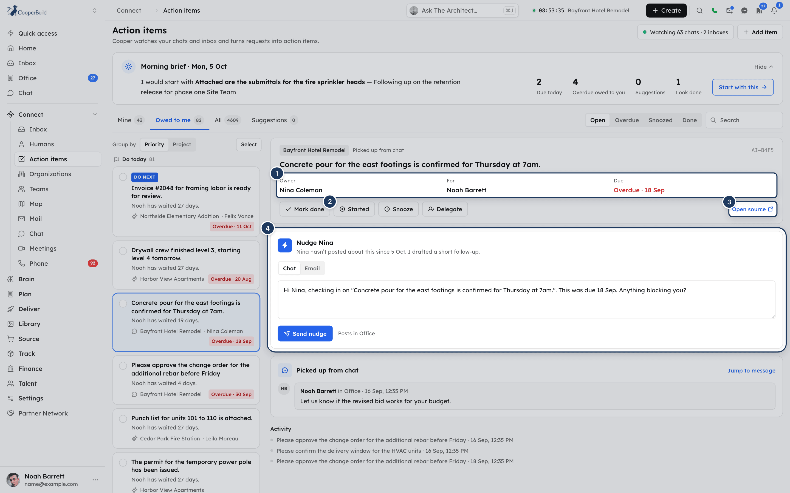Click the Ask The Architect field
This screenshot has height=493, width=790.
(x=462, y=10)
